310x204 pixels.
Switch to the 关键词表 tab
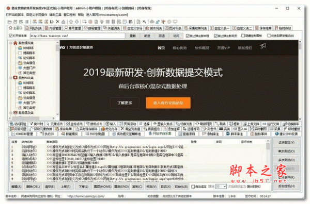point(112,28)
